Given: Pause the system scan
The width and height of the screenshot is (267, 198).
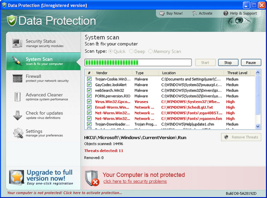Looking at the screenshot, I should coord(251,62).
